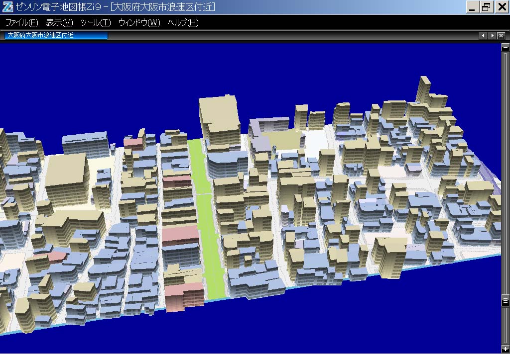Image resolution: width=510 pixels, height=354 pixels.
Task: Close the Zenrin application window
Action: click(502, 7)
